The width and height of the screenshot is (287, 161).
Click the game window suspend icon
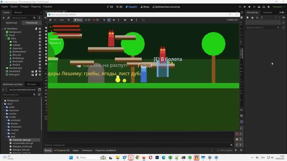[x=50, y=20]
